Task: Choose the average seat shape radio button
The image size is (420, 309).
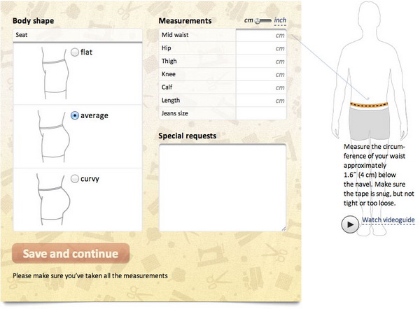Action: coord(75,115)
